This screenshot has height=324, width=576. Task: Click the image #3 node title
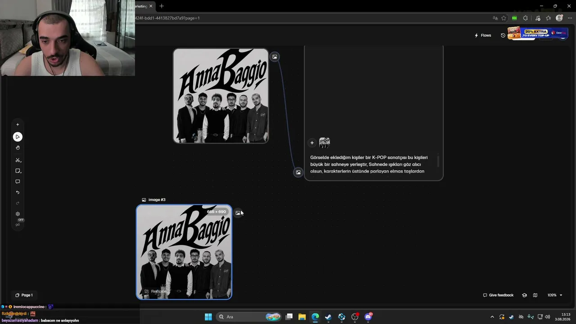(x=157, y=200)
